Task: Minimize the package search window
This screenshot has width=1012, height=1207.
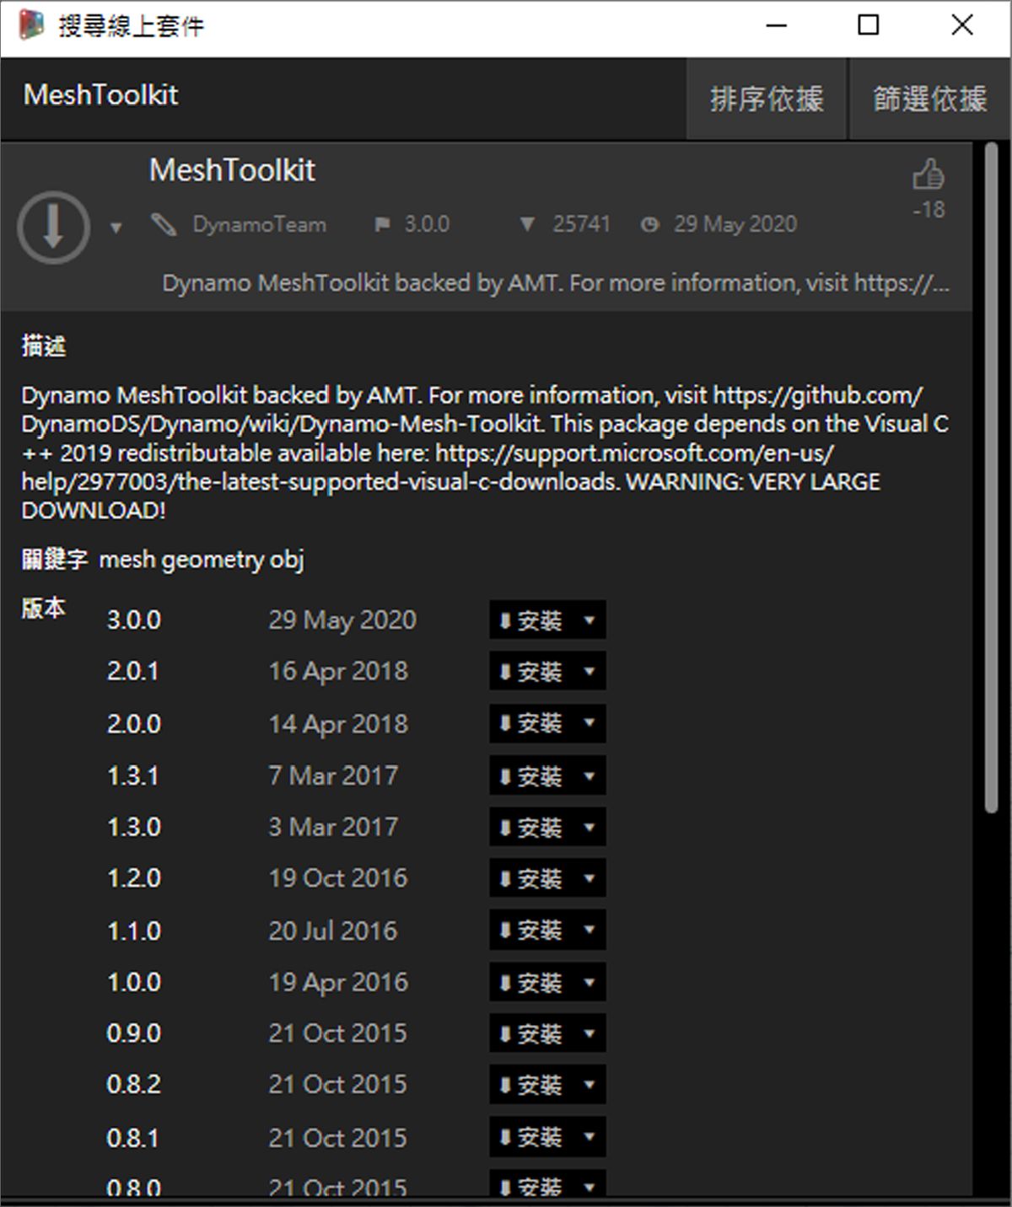Action: pyautogui.click(x=777, y=25)
